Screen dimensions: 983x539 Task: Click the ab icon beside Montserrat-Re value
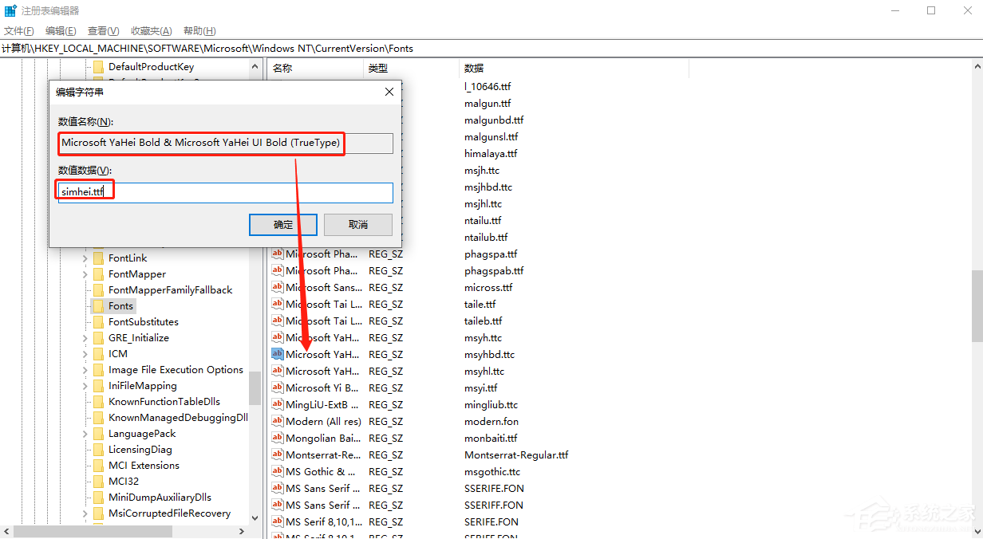[x=276, y=454]
